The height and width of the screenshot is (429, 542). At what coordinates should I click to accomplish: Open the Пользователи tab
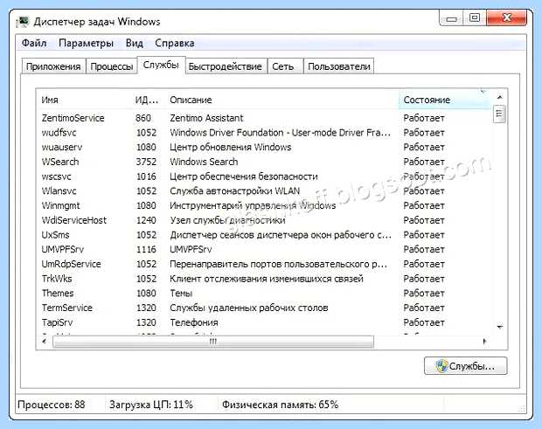pos(339,66)
